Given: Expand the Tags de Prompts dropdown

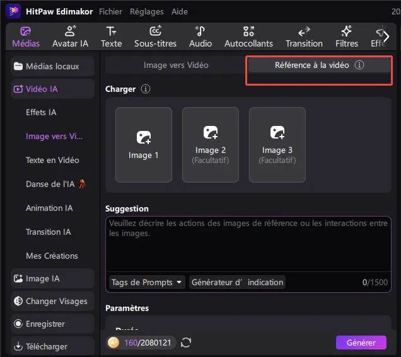Looking at the screenshot, I should pyautogui.click(x=147, y=282).
